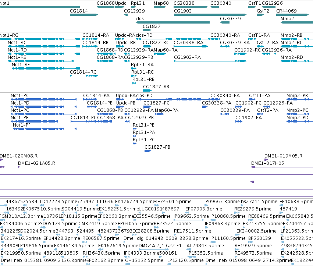Viewport: 313px width, 266px height.
Task: Click the EP07903.3prime EST label
Action: tap(204, 209)
